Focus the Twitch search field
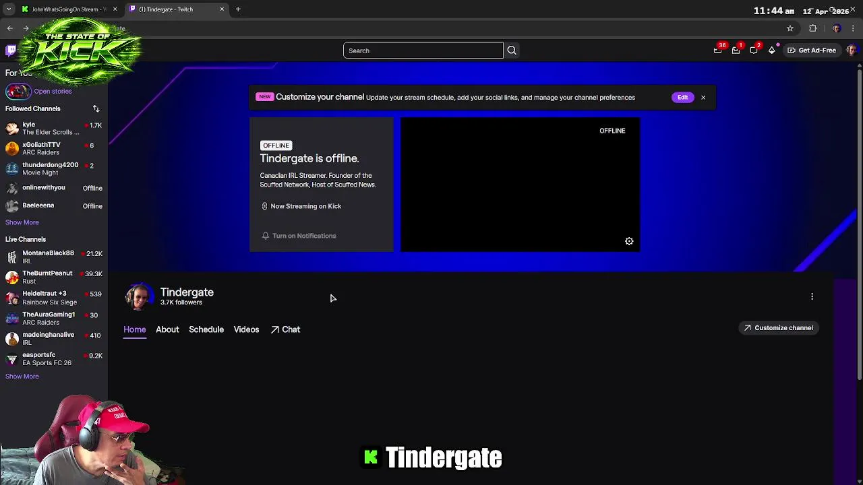863x485 pixels. click(423, 51)
